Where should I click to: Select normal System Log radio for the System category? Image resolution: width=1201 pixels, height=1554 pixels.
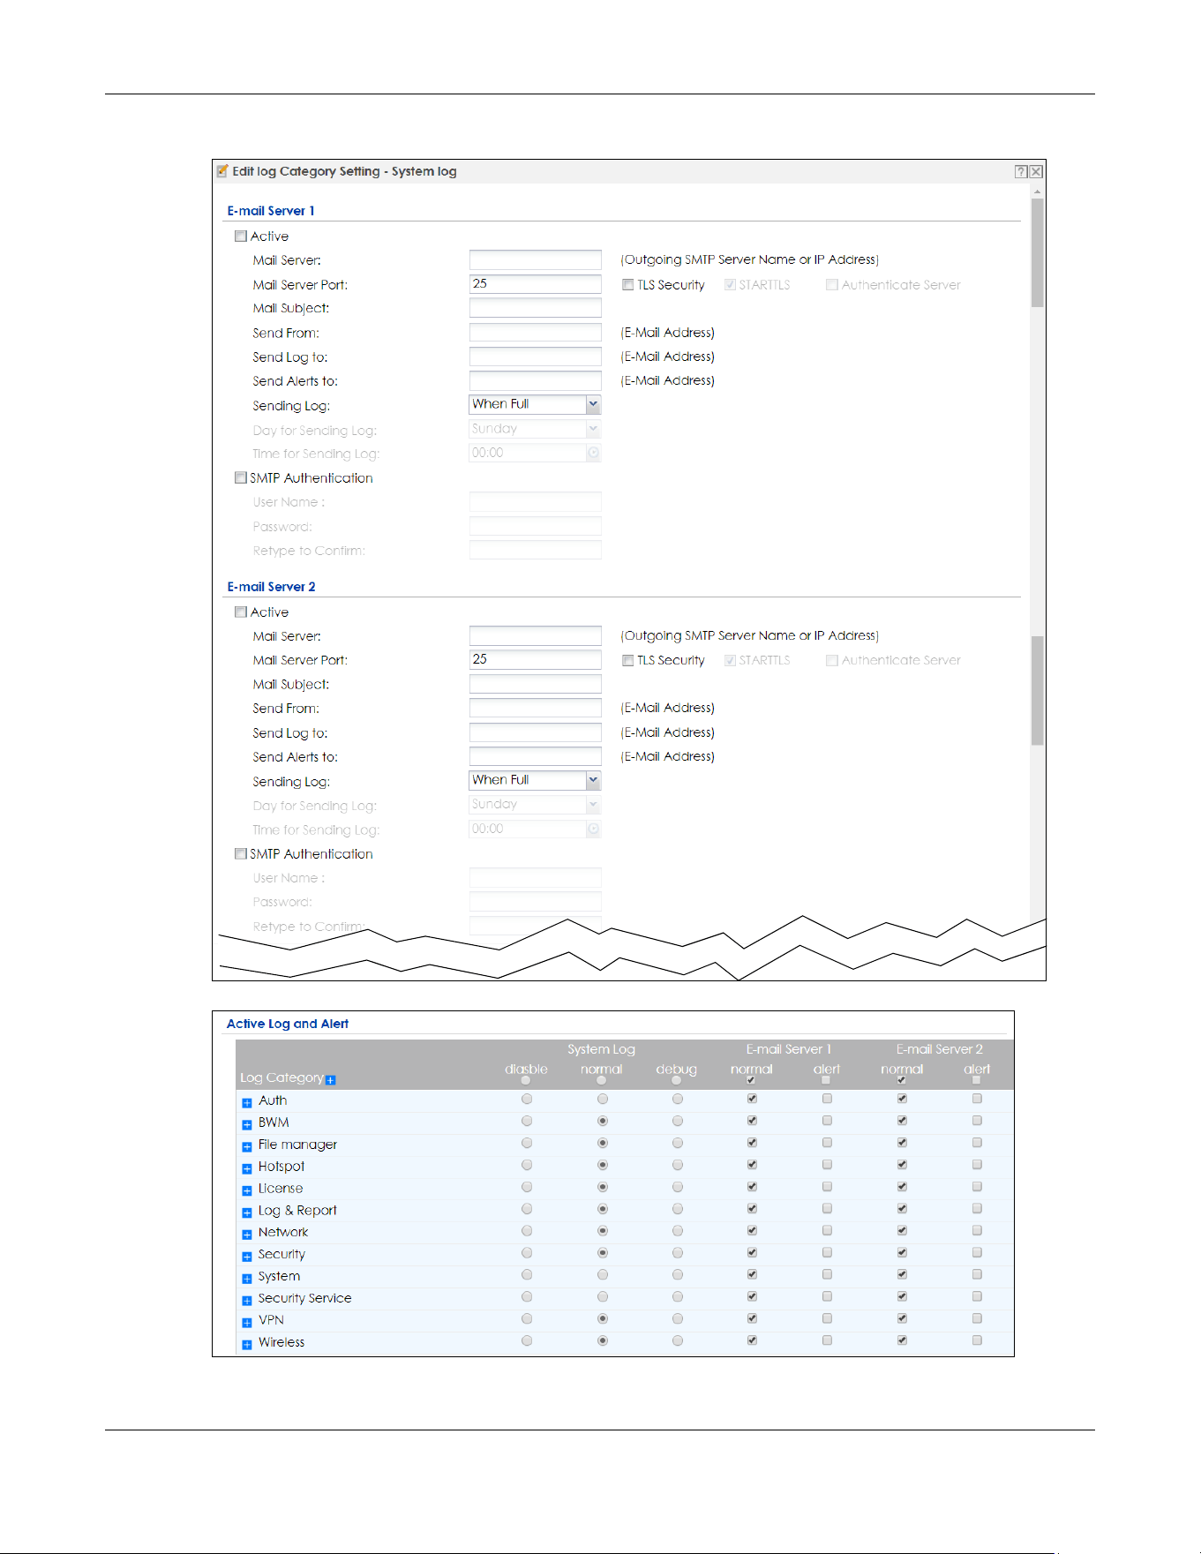coord(602,1275)
